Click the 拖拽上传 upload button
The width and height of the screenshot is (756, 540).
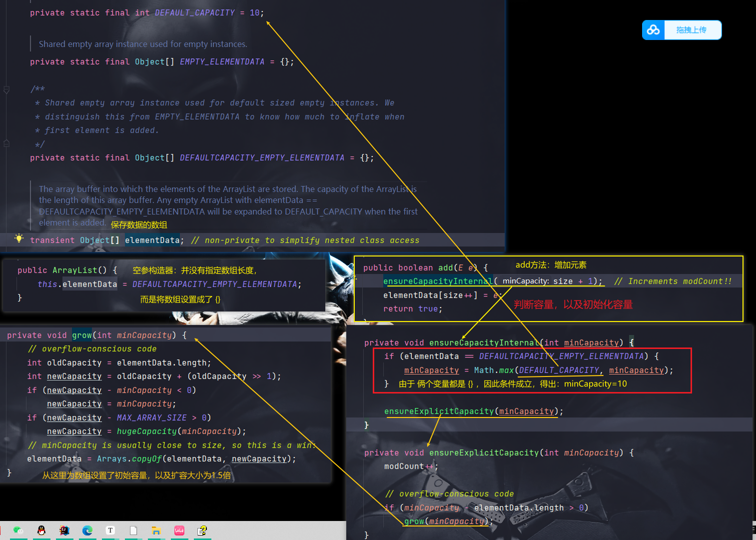(x=692, y=30)
